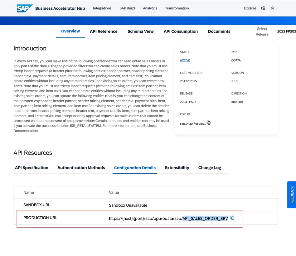This screenshot has width=296, height=256.
Task: Click the user profile icon
Action: click(x=272, y=8)
